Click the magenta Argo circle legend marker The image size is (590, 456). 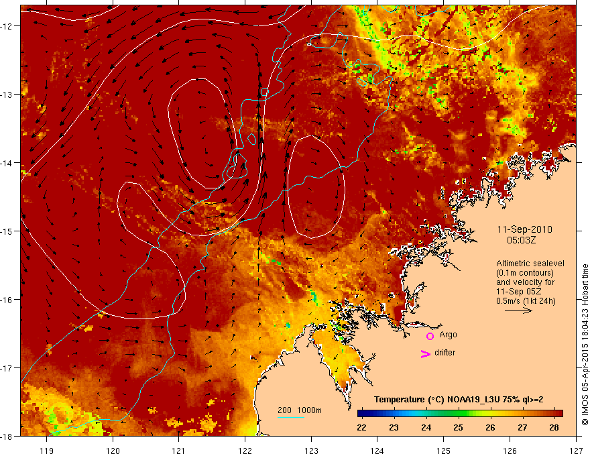[x=430, y=336]
